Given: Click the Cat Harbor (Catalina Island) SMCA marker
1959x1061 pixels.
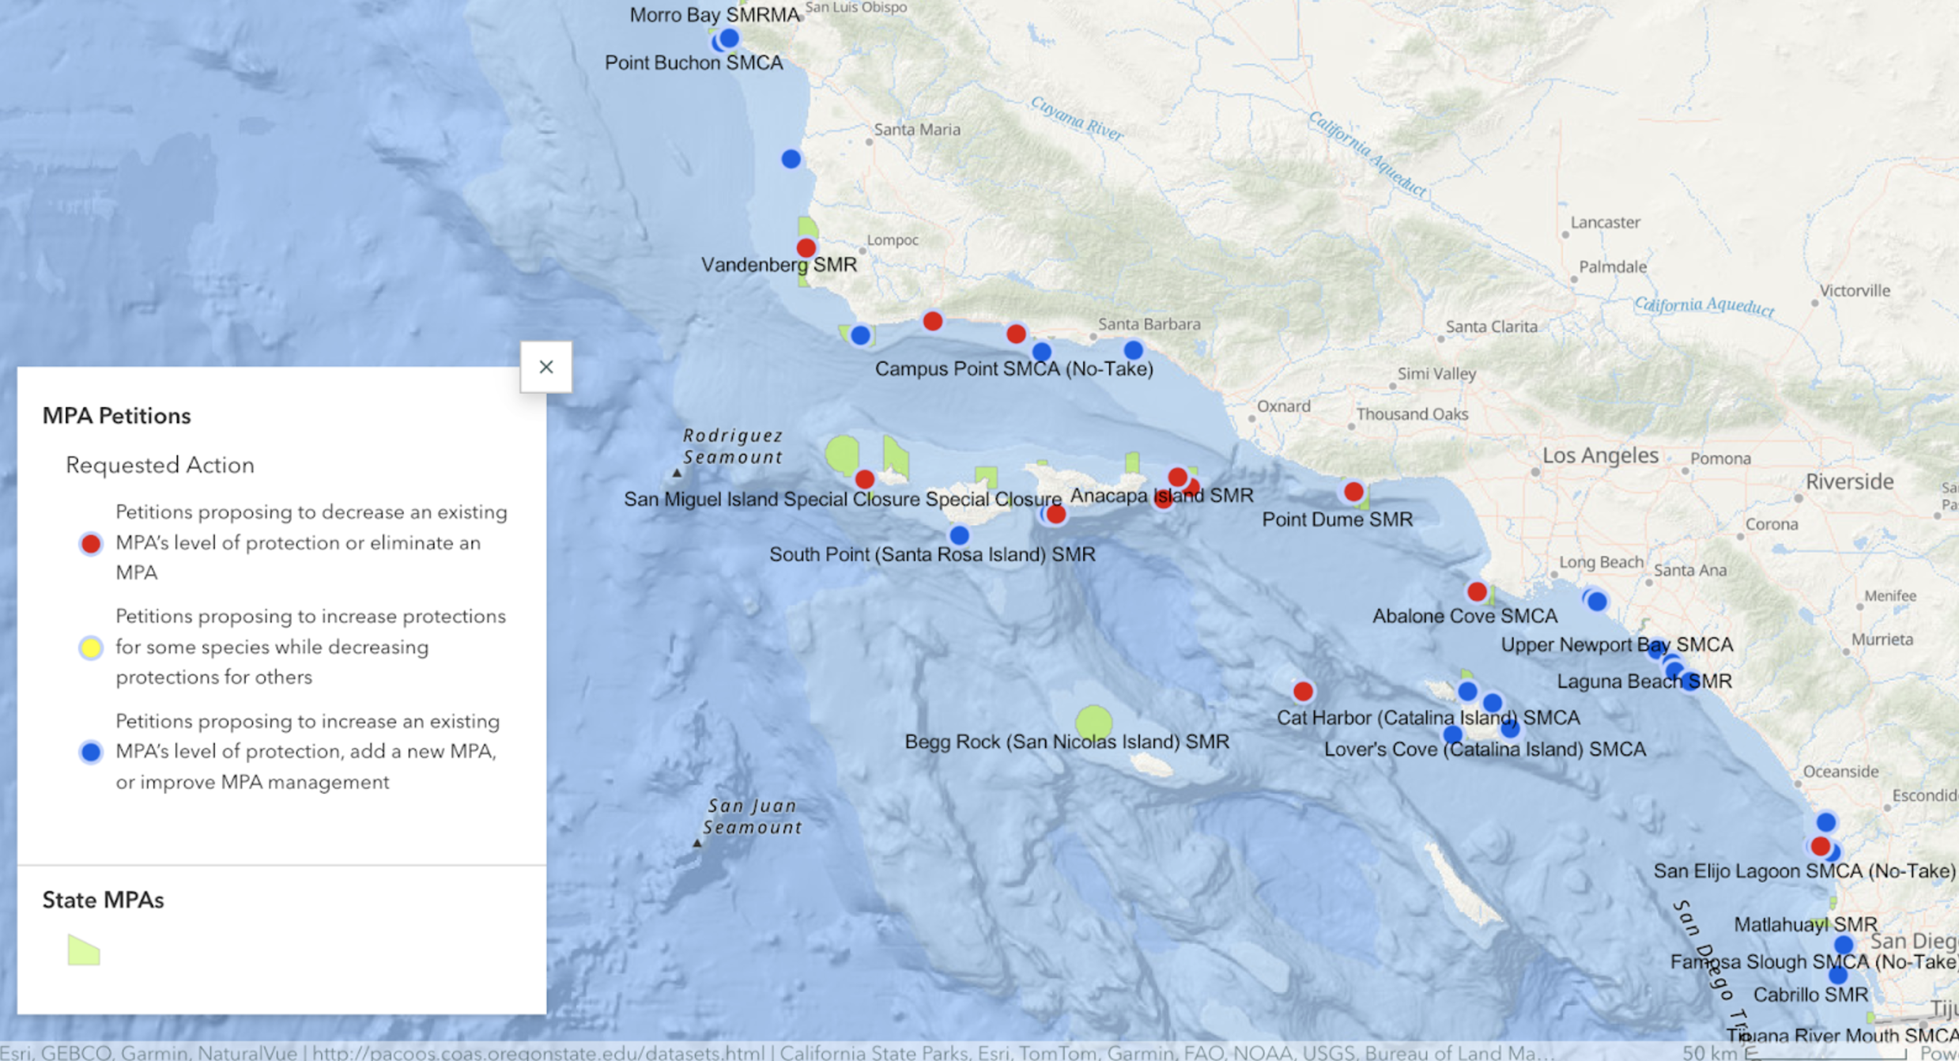Looking at the screenshot, I should (1303, 691).
